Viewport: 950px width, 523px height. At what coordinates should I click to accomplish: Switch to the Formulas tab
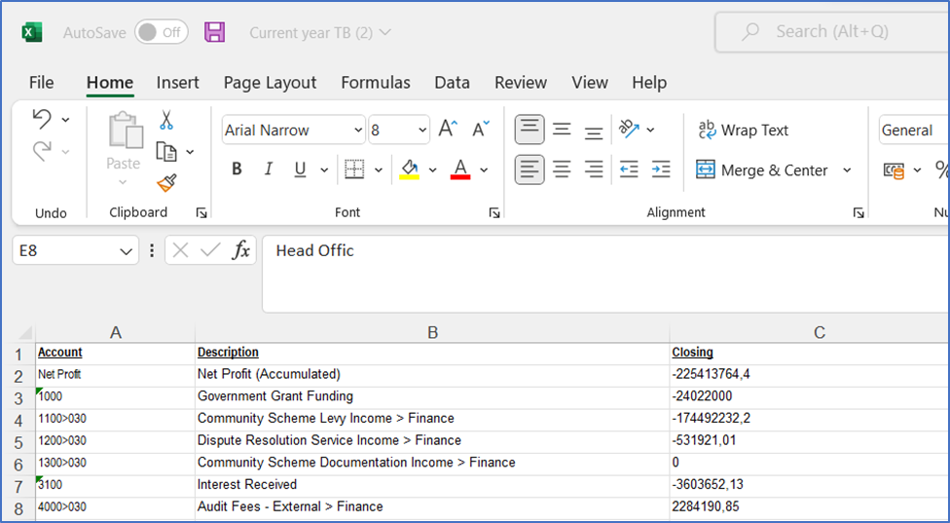375,83
